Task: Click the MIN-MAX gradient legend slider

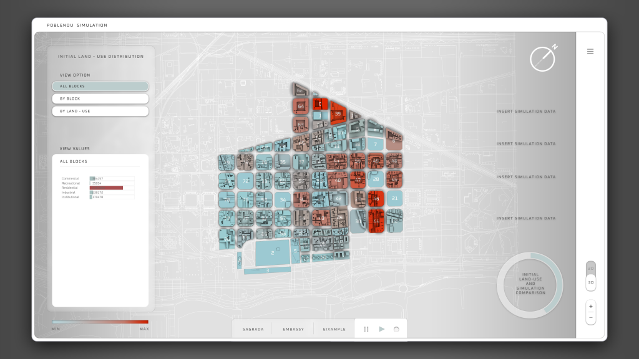Action: [100, 322]
